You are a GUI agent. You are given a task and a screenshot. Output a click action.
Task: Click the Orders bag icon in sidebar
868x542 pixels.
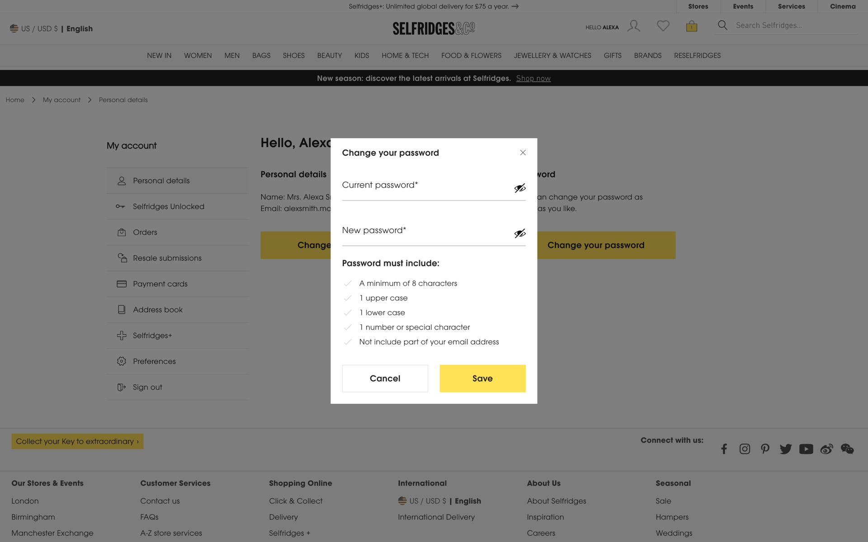(x=122, y=232)
